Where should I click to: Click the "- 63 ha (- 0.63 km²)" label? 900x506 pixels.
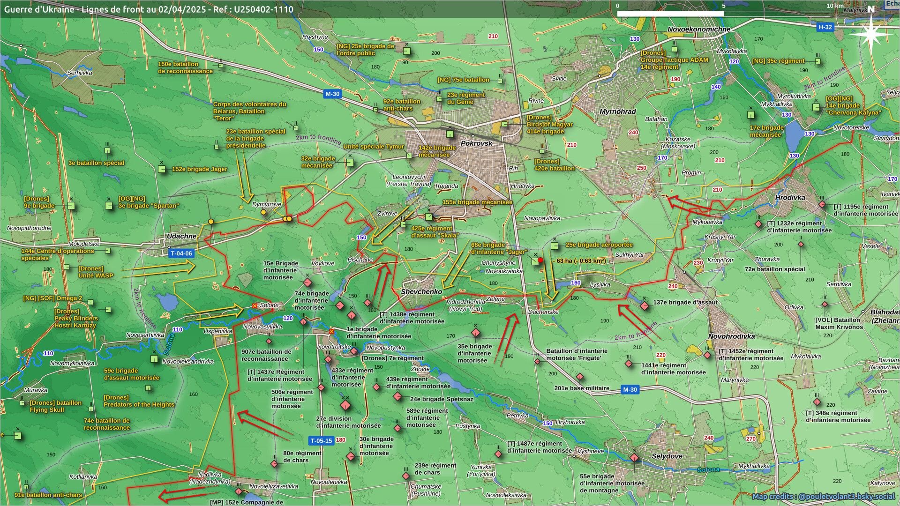[578, 261]
